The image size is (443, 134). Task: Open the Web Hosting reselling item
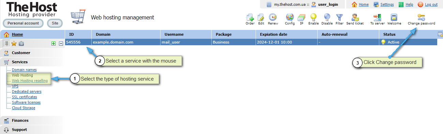point(30,81)
